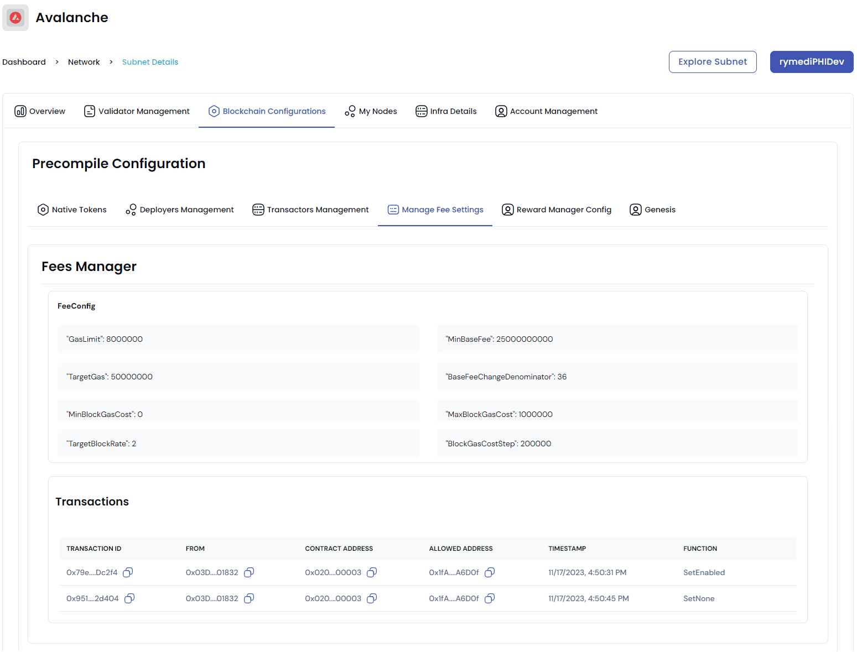Click the Reward Manager Config icon
This screenshot has height=652, width=857.
tap(508, 210)
